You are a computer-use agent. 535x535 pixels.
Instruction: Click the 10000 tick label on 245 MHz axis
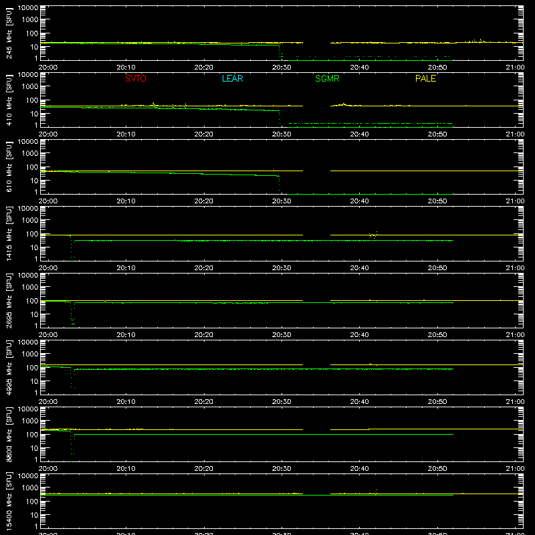[28, 8]
